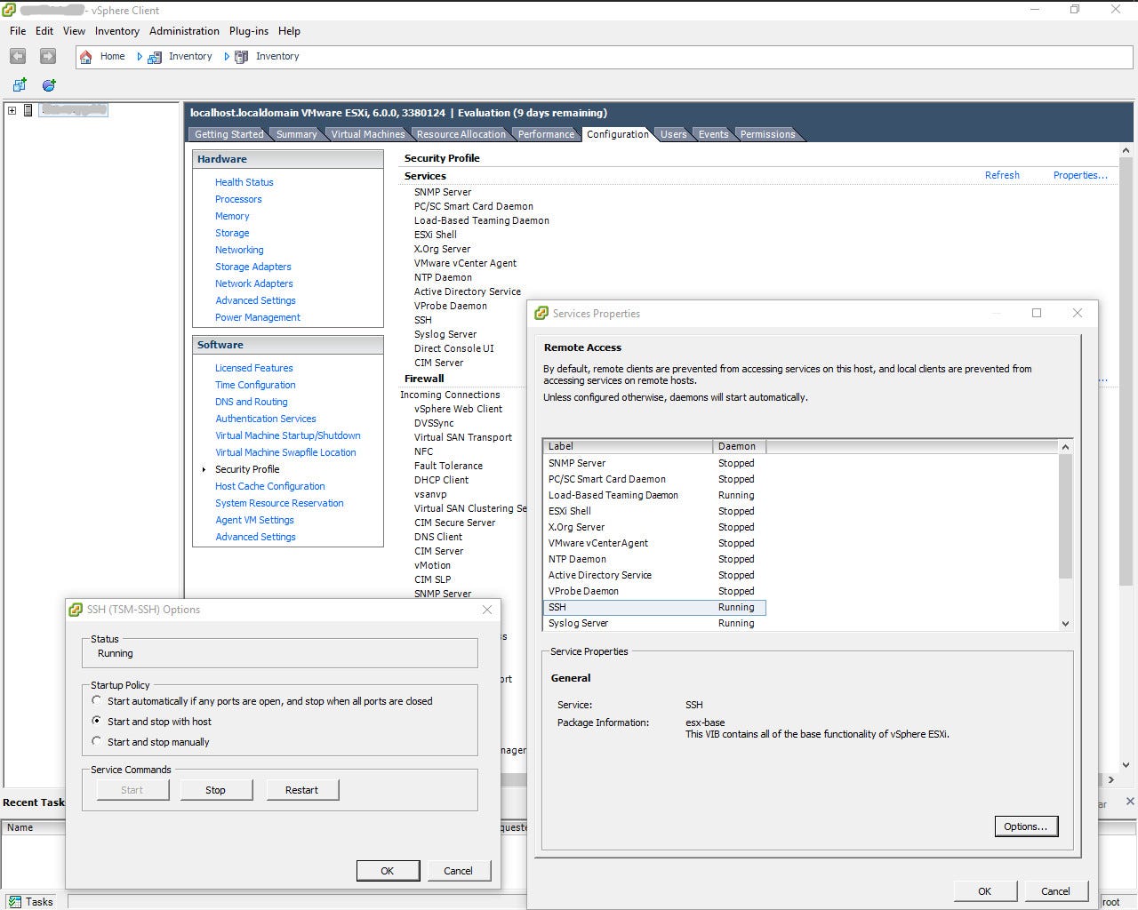Screen dimensions: 1138x910
Task: Switch to the Events tab
Action: click(x=713, y=134)
